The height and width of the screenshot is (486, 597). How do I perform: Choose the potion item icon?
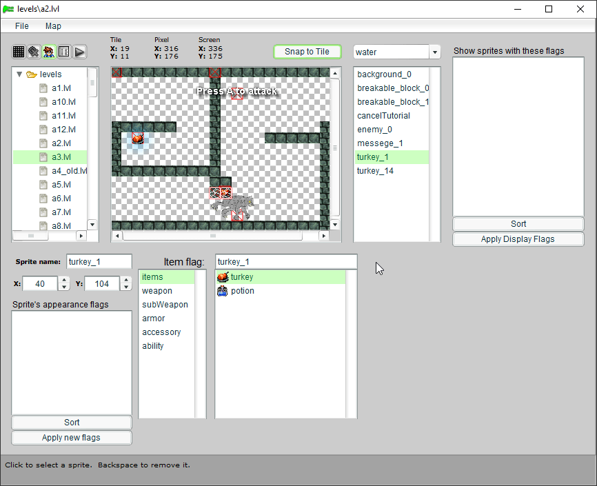point(223,291)
